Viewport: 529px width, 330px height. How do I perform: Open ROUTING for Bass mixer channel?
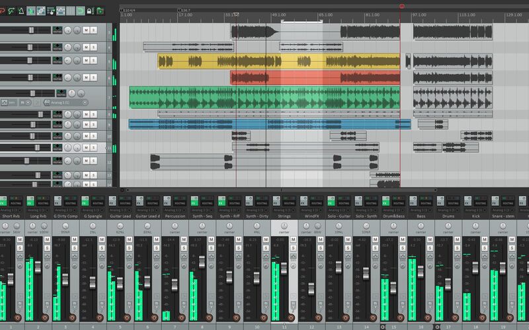click(426, 201)
